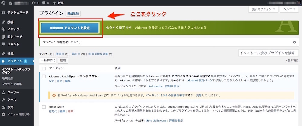Screen dimensions: 302x126
Task: Open 新規追加 in the plugins submenu
Action: [8, 78]
